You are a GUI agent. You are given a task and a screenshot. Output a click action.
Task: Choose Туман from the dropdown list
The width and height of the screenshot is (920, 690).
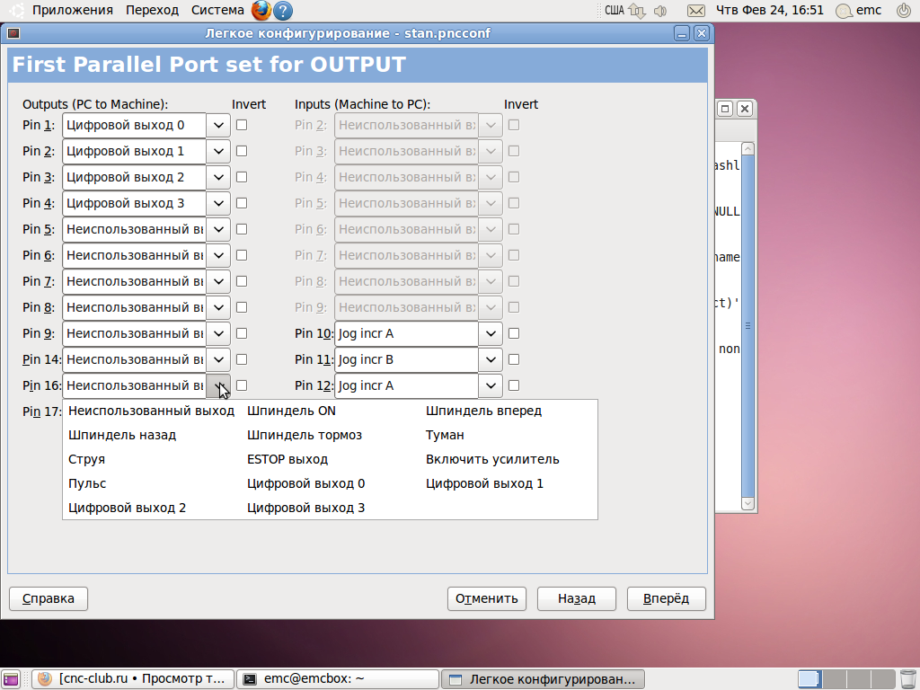pos(445,435)
